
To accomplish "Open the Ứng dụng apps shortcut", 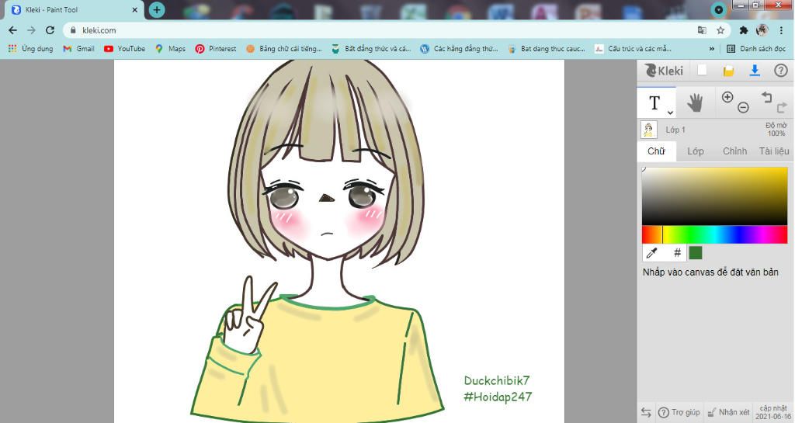I will tap(30, 49).
